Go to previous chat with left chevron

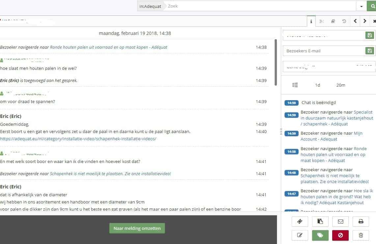coord(355,21)
